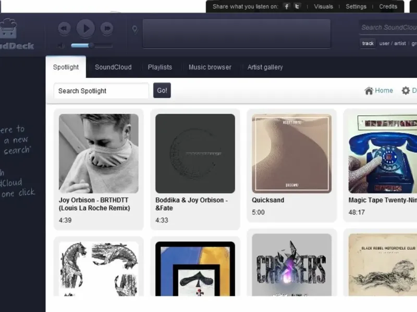Screen dimensions: 417x312
Task: Click the 4:33 duration text
Action: [x=162, y=220]
